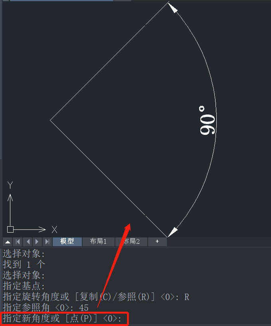The height and width of the screenshot is (326, 271).
Task: Jump to the last layout tab arrow
Action: click(47, 242)
